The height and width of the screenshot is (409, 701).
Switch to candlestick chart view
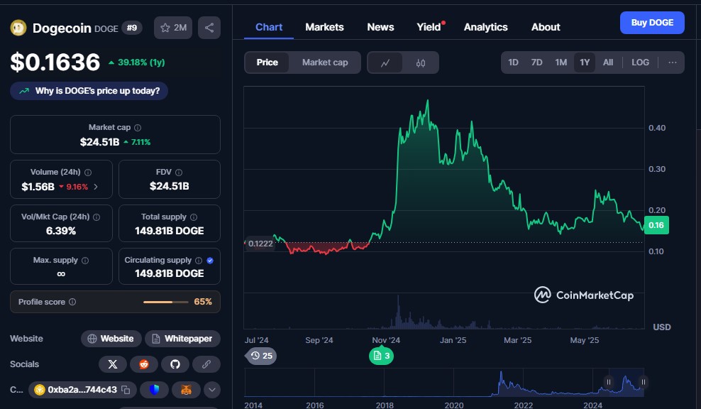(x=421, y=62)
